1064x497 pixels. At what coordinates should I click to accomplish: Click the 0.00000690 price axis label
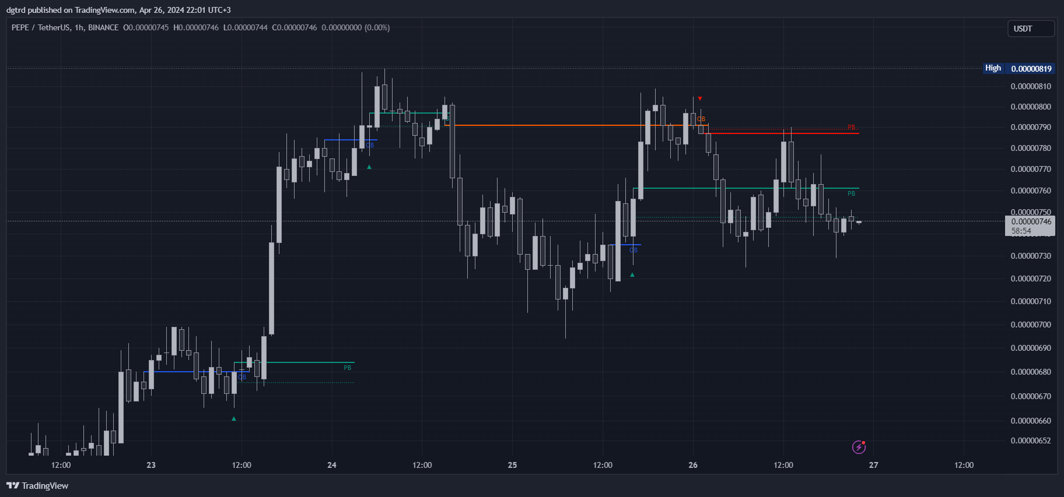point(1031,348)
